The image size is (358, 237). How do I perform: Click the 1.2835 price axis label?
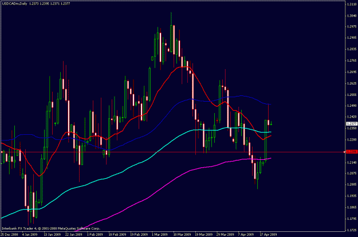[352, 49]
